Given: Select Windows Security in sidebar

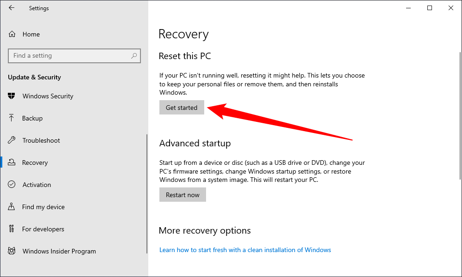Looking at the screenshot, I should click(x=48, y=96).
